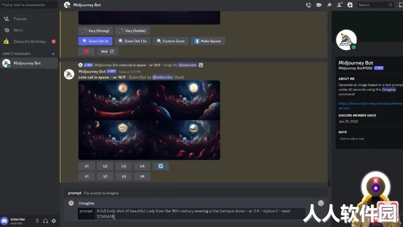Create variation with V2 button

pos(105,177)
